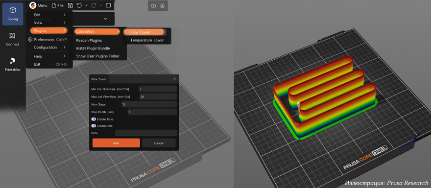Viewport: 431px width, 188px height.
Task: Toggle the Enable Brim switch
Action: click(x=94, y=126)
